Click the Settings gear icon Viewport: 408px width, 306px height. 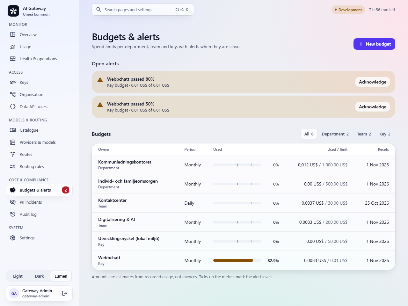point(13,238)
